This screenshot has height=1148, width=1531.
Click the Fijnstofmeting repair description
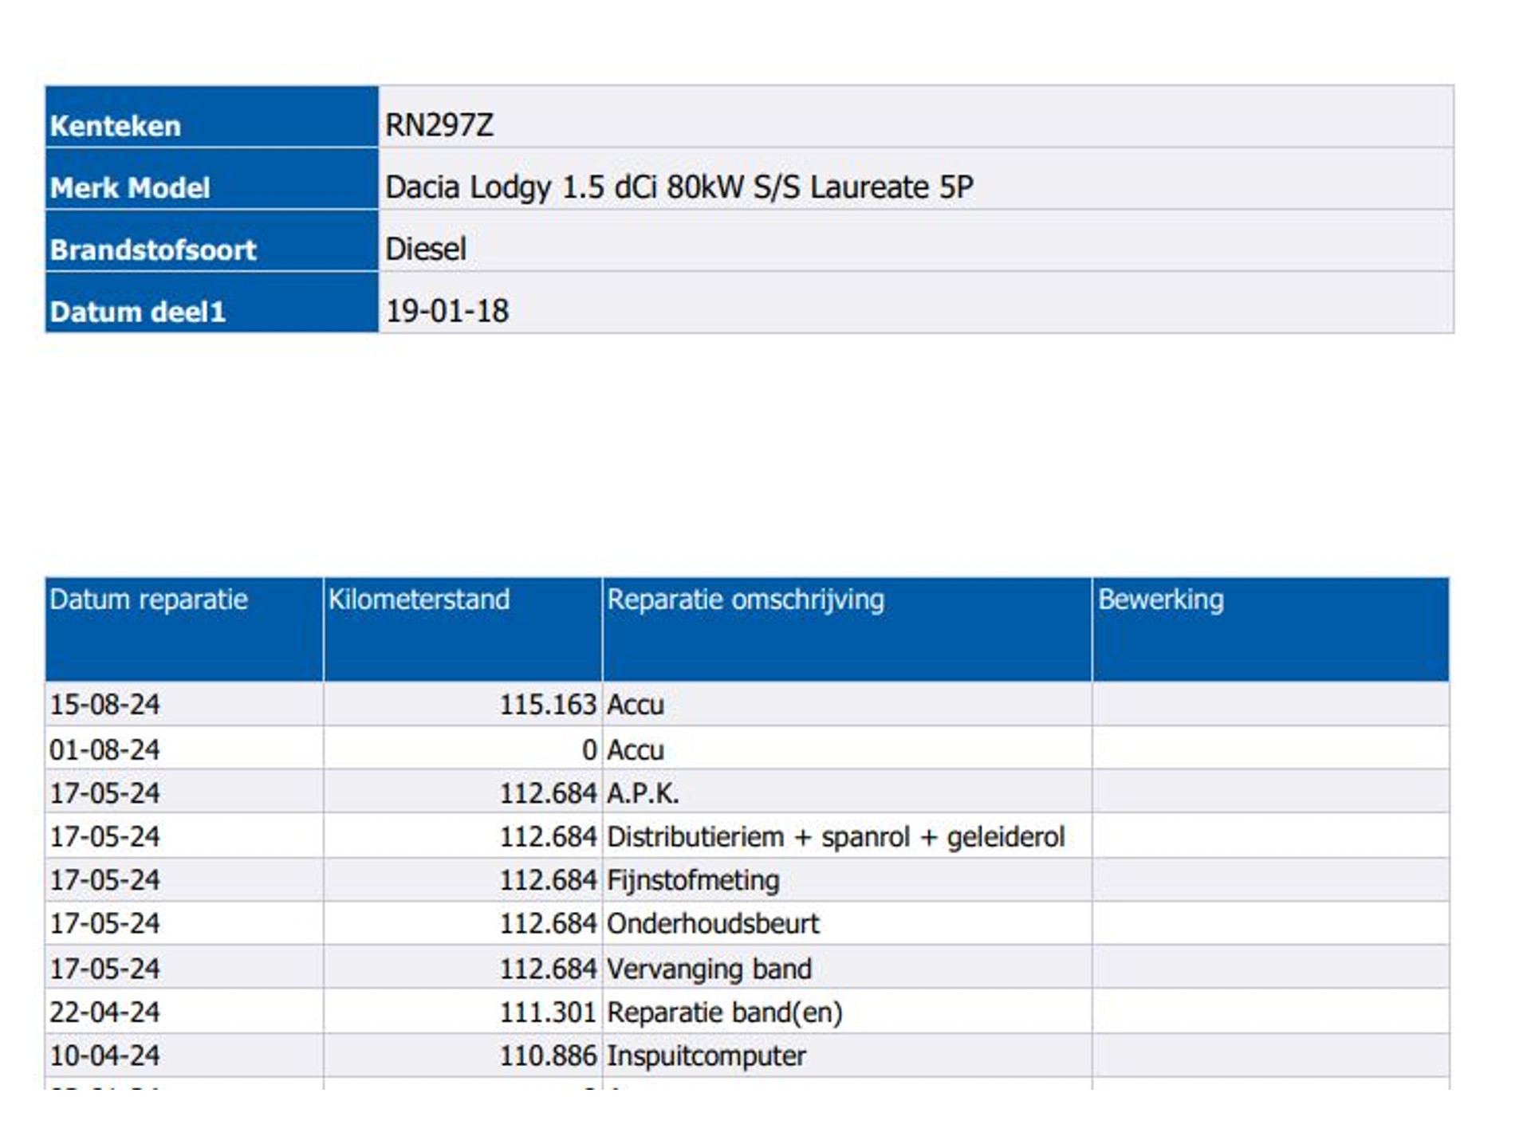[693, 880]
